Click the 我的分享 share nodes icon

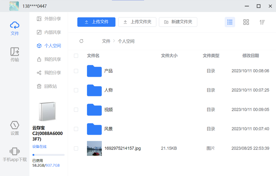[39, 73]
